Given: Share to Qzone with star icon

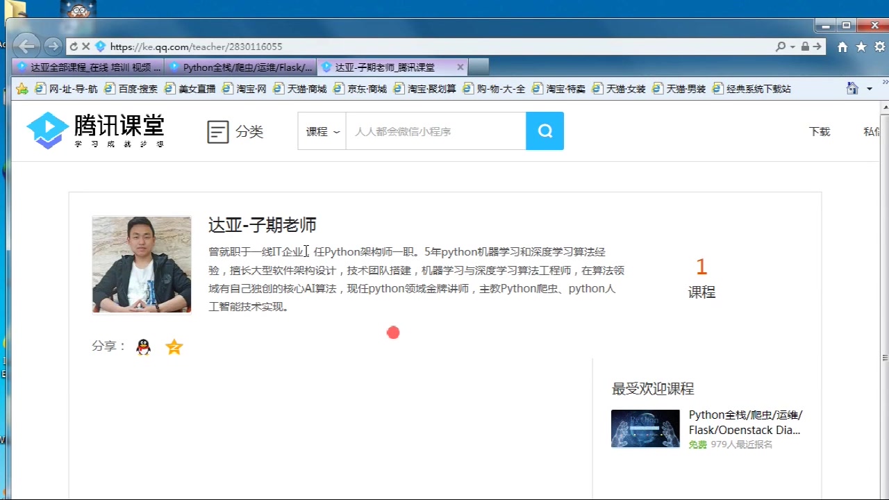Looking at the screenshot, I should point(174,347).
